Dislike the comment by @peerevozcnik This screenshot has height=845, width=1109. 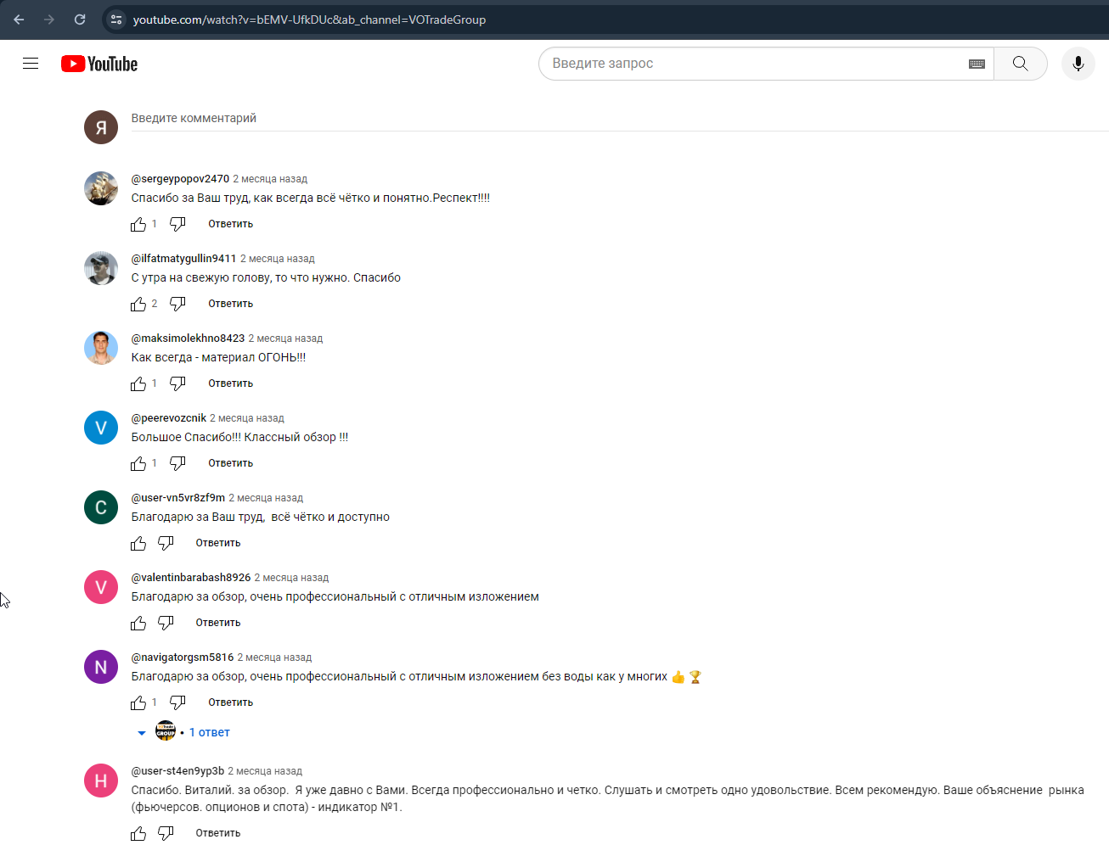tap(177, 463)
